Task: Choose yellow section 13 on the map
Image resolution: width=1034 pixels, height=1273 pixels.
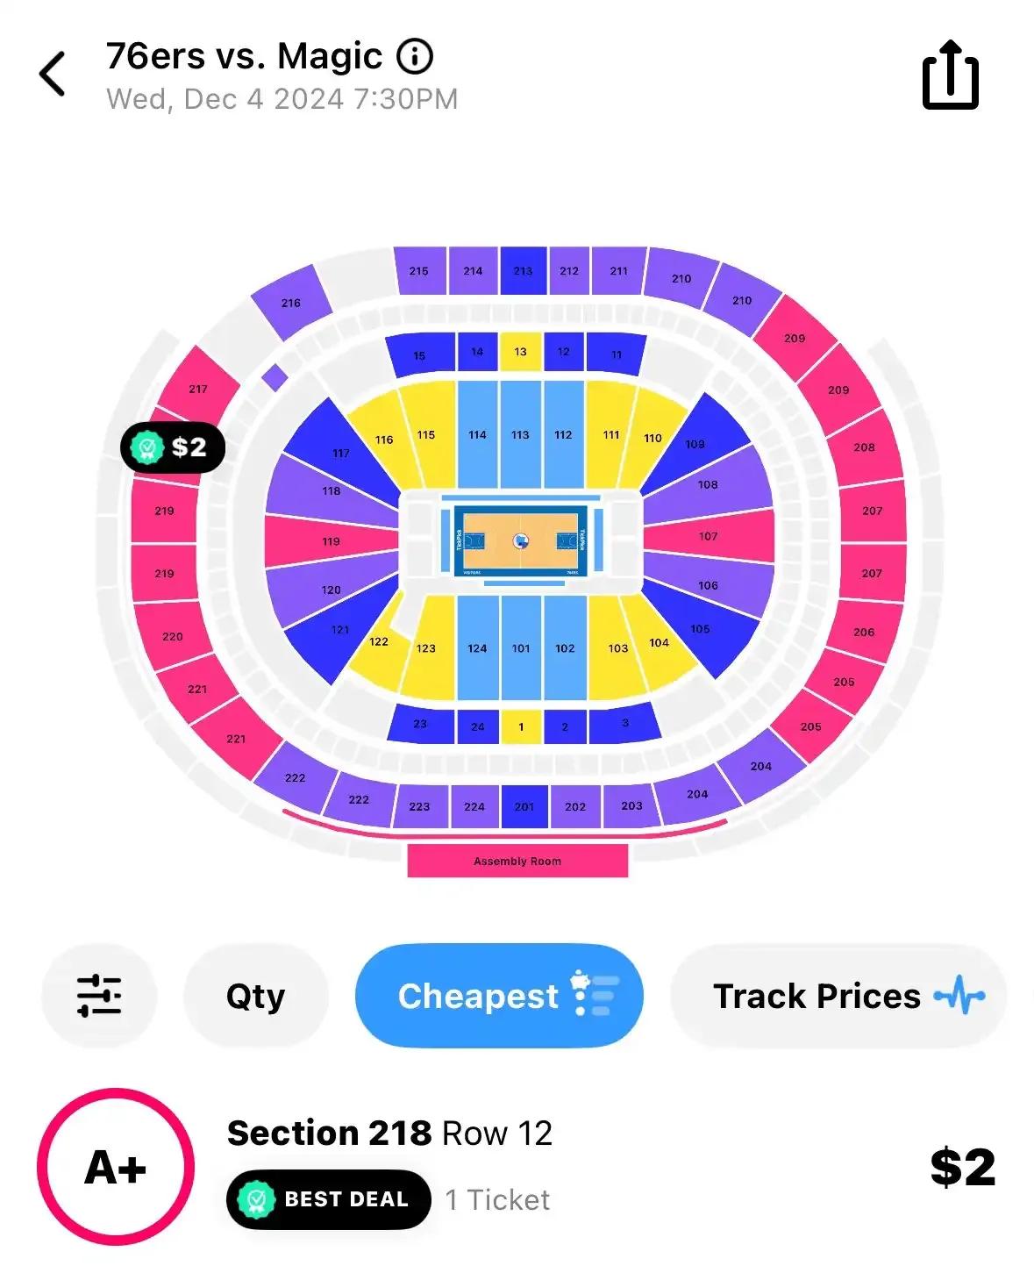Action: (521, 352)
